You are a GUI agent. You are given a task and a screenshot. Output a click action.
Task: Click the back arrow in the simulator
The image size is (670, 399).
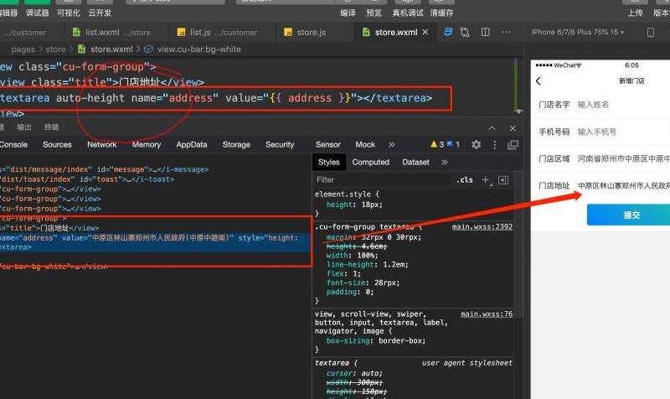539,80
